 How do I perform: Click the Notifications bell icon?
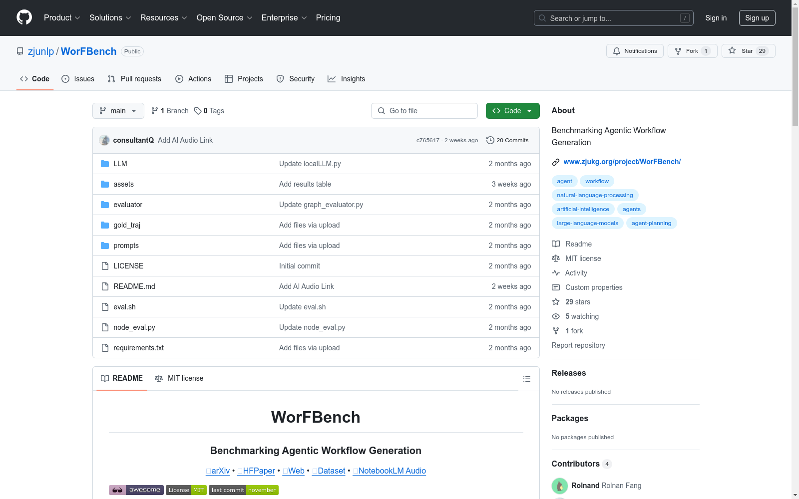[617, 51]
